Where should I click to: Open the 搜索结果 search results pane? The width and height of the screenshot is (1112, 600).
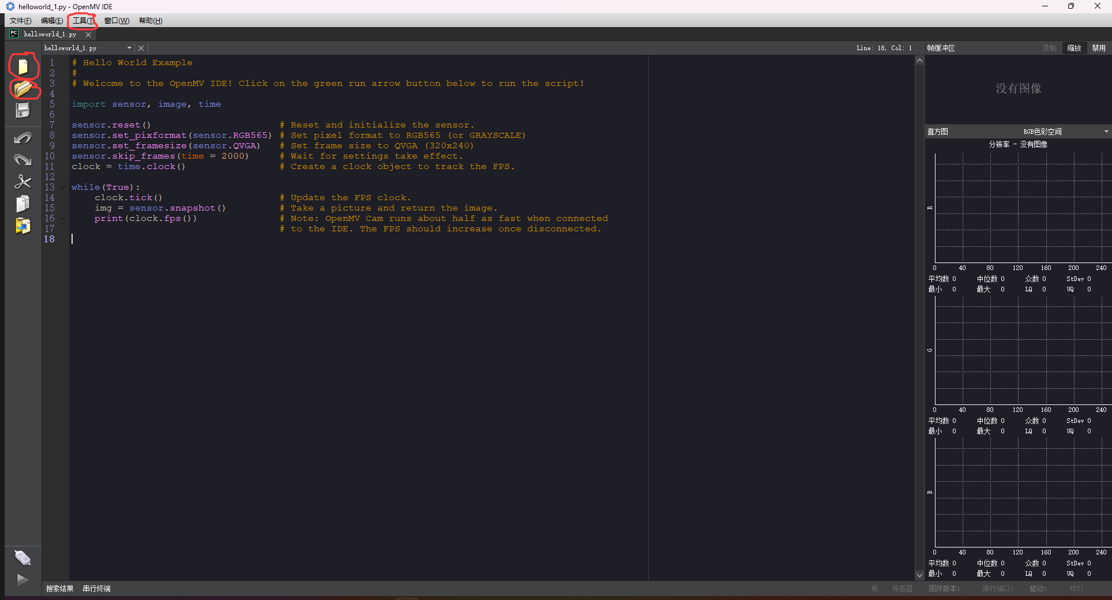[x=60, y=588]
